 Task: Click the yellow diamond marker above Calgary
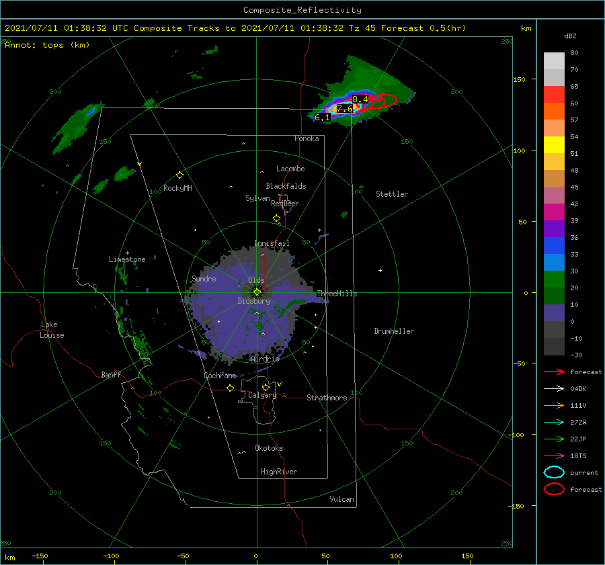pyautogui.click(x=266, y=387)
